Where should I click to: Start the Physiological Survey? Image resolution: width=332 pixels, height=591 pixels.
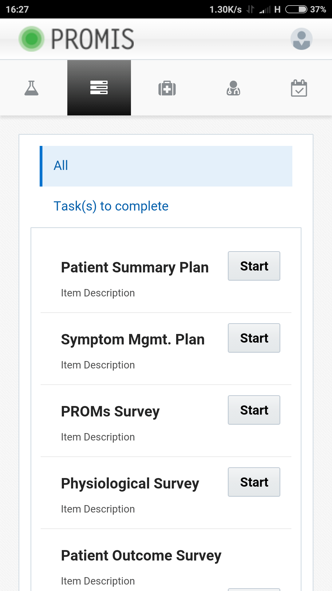coord(254,482)
